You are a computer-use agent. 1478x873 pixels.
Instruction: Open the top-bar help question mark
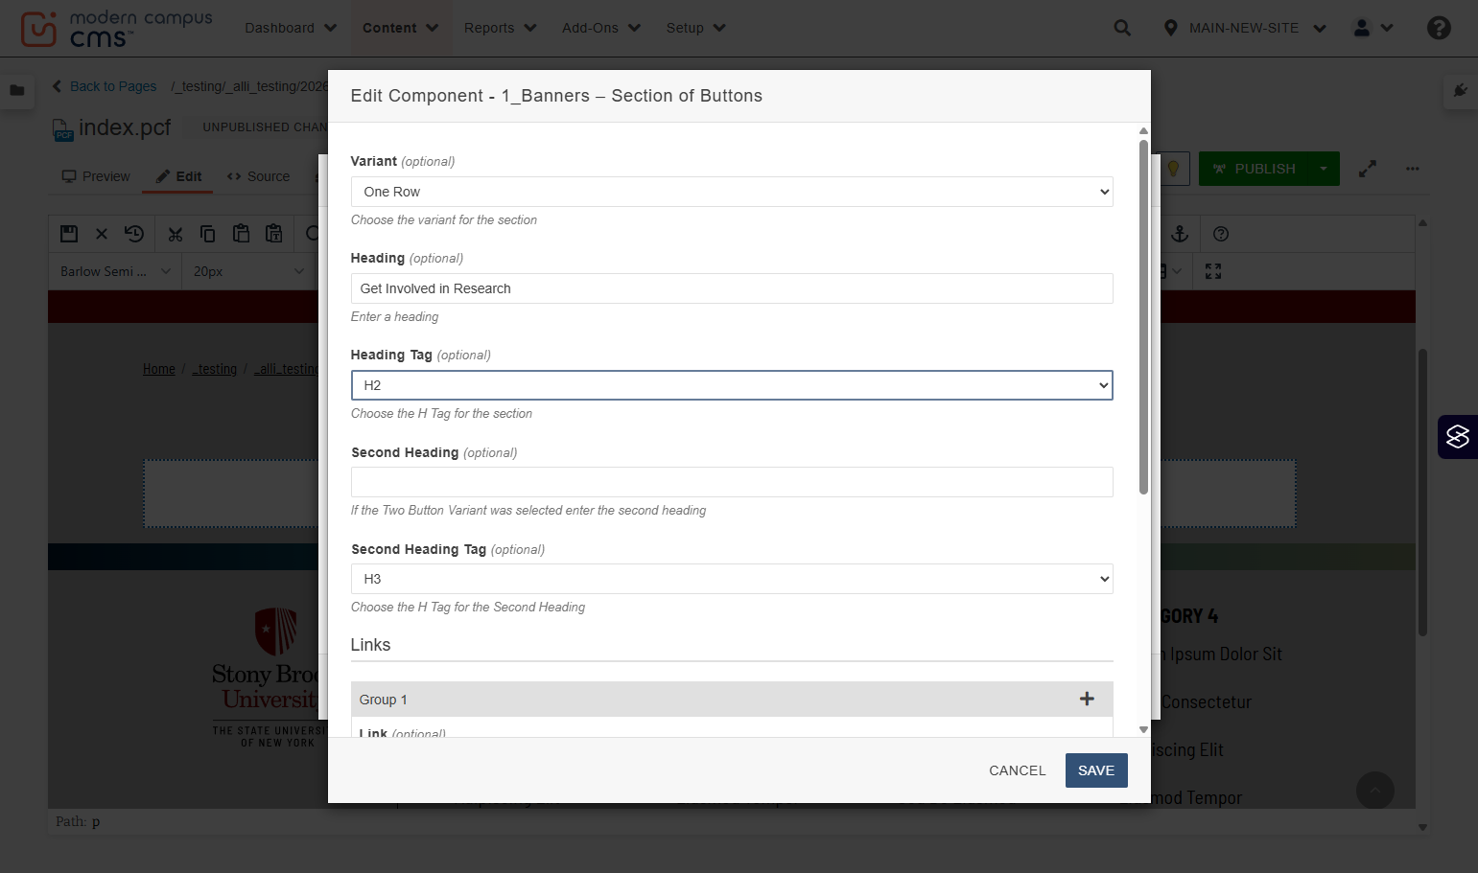tap(1439, 28)
